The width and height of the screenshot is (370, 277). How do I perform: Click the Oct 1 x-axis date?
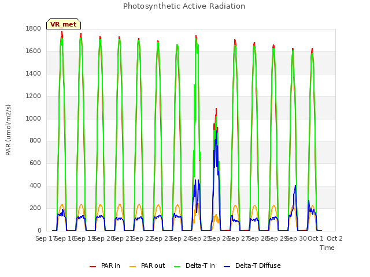click(316, 238)
